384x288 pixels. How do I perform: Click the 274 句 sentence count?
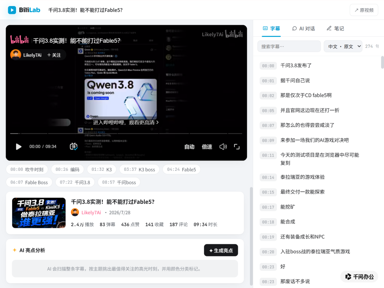click(372, 46)
